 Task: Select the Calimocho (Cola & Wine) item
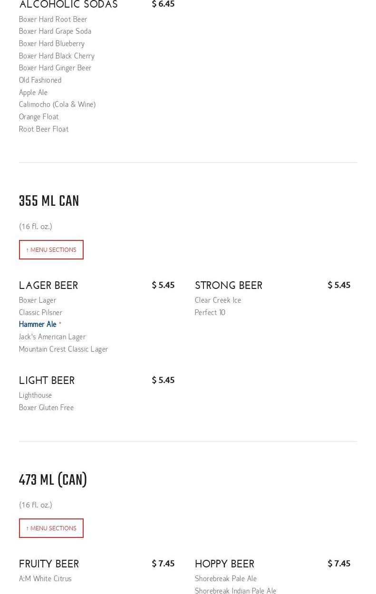coord(57,104)
